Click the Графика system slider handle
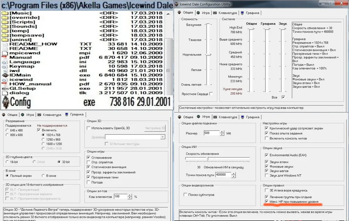The height and width of the screenshot is (221, 349). point(267,29)
